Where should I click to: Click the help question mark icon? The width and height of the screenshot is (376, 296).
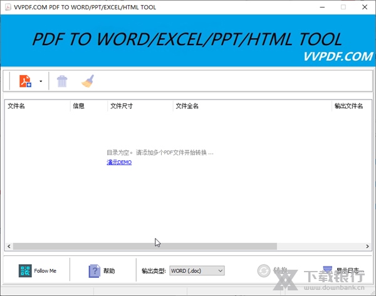click(94, 271)
